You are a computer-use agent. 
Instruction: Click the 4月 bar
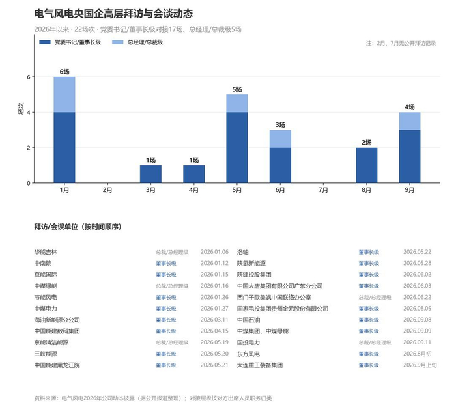tap(194, 174)
